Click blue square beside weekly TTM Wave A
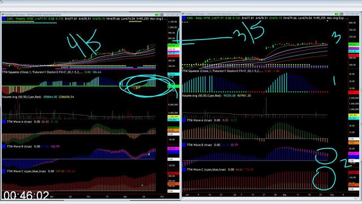The image size is (362, 204). pyautogui.click(x=4, y=122)
